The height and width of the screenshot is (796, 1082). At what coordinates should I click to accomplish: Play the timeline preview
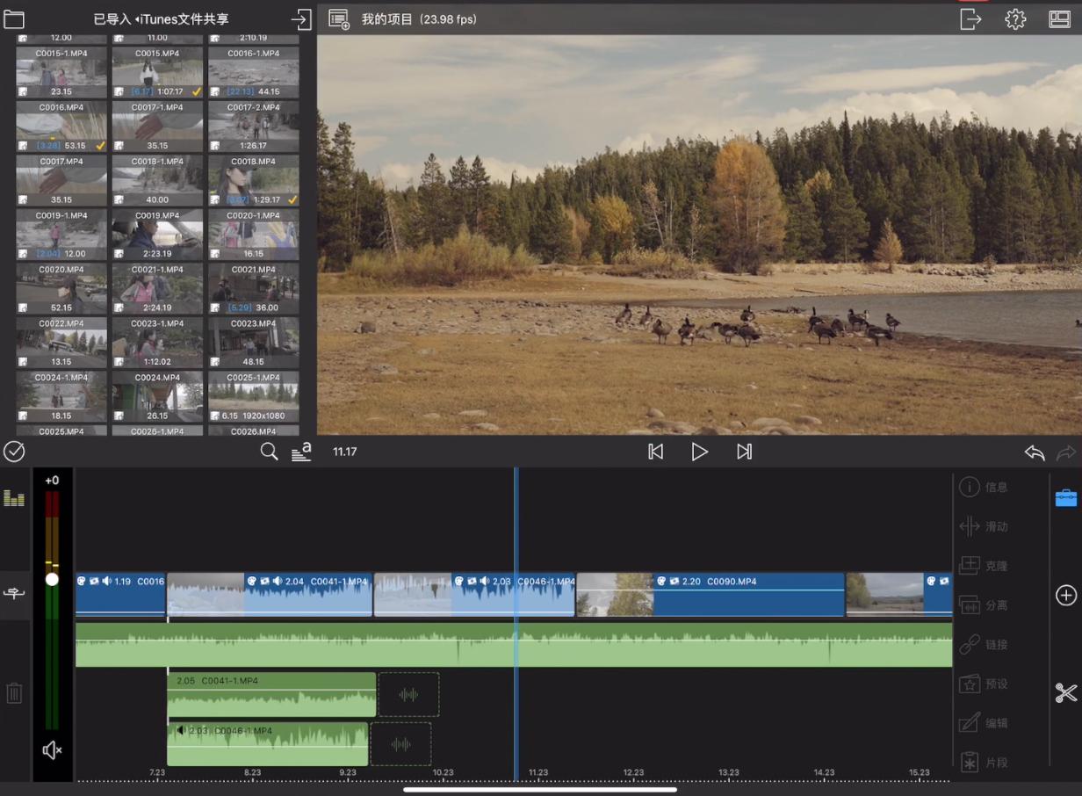tap(699, 452)
